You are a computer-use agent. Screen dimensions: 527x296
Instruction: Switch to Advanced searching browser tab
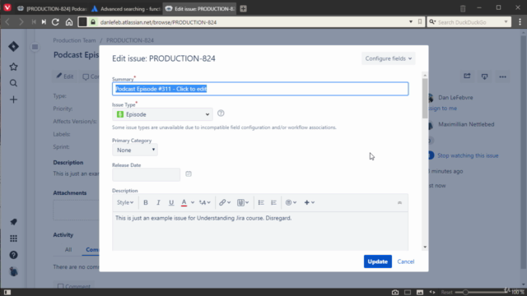tap(126, 9)
